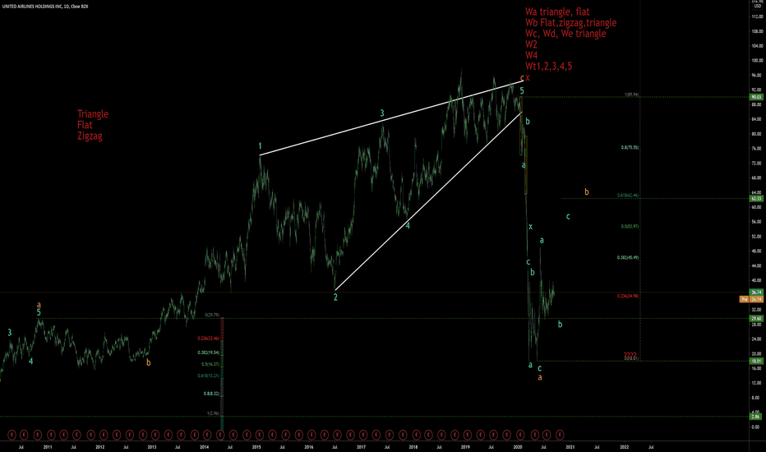766x452 pixels.
Task: Click the red 0.236(34.98) Fibonacci label
Action: (628, 296)
